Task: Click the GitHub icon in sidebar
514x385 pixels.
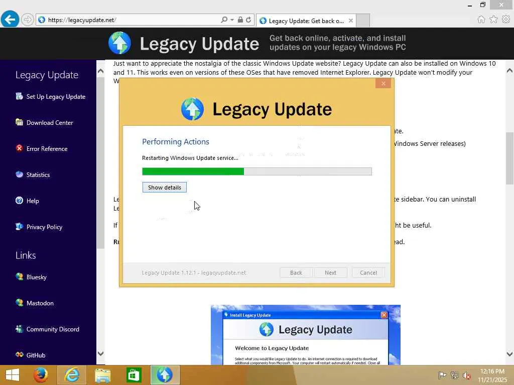Action: 20,354
